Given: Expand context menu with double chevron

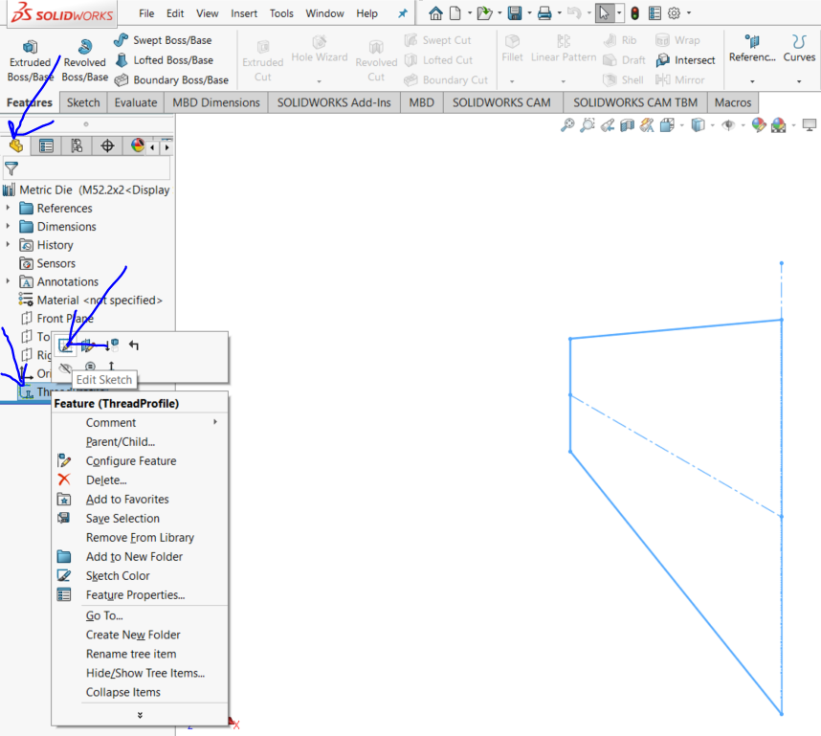Looking at the screenshot, I should coord(140,715).
